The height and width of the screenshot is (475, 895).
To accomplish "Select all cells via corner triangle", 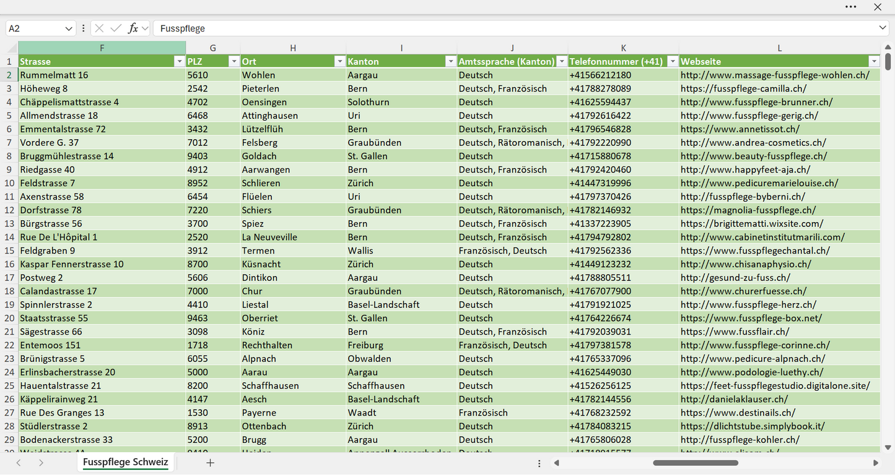I will (12, 48).
